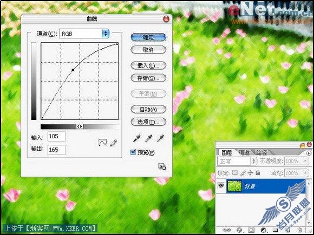Open the layers panel flyout menu arrow

309,153
